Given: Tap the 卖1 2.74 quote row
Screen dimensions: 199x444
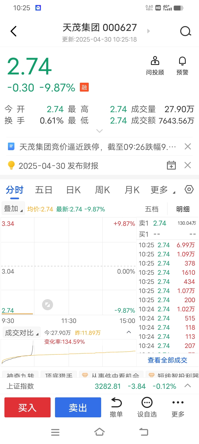Looking at the screenshot, I should click(x=167, y=223).
